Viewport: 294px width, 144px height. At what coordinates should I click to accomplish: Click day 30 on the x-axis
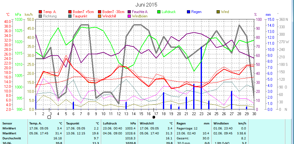(254, 113)
